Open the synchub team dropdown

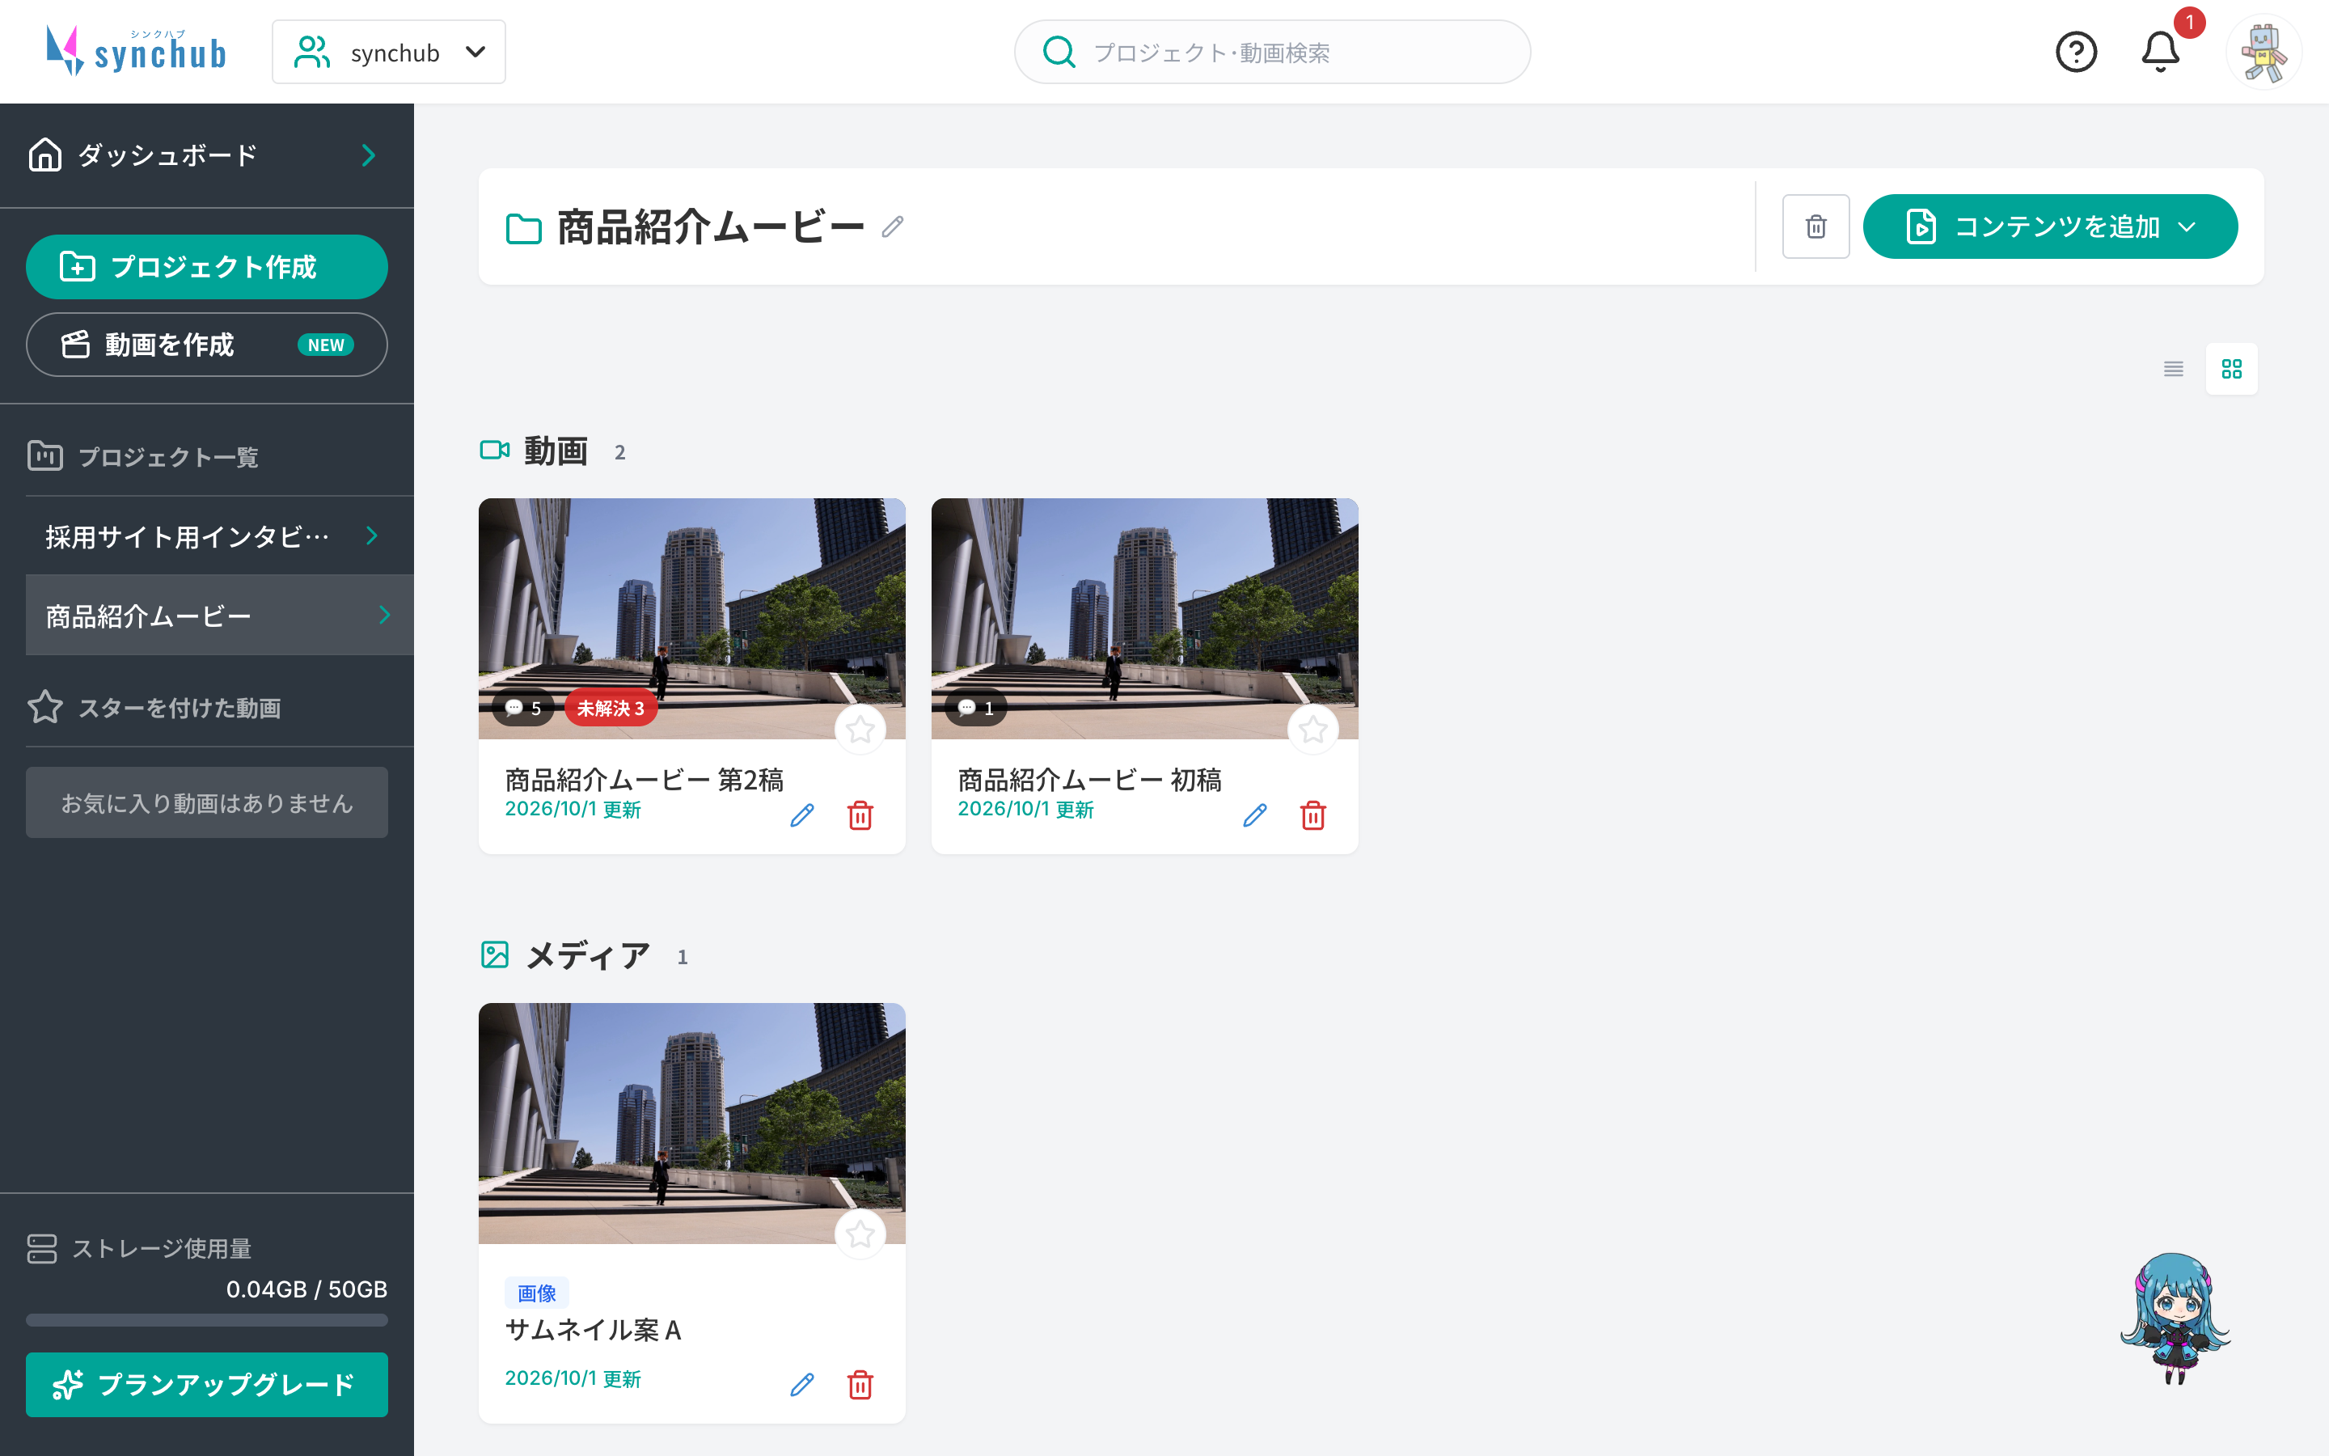(x=389, y=52)
